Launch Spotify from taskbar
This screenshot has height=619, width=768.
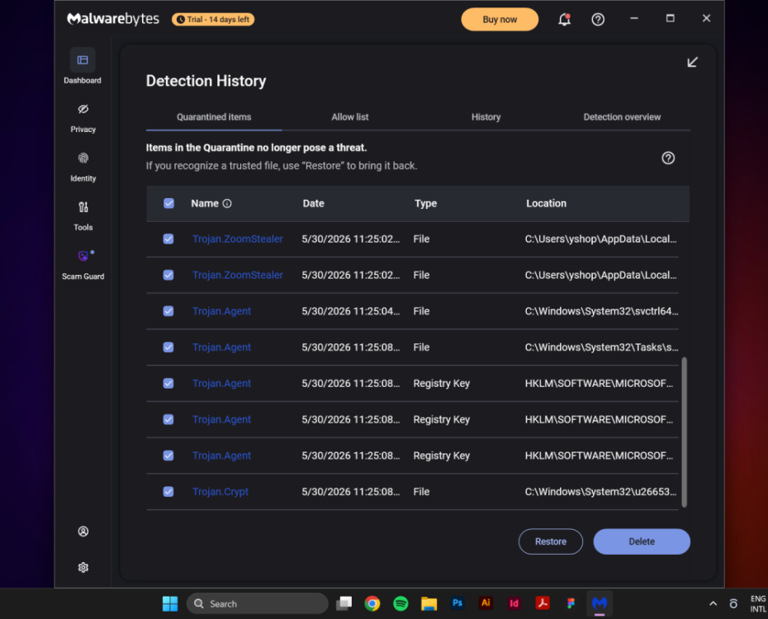pyautogui.click(x=401, y=603)
